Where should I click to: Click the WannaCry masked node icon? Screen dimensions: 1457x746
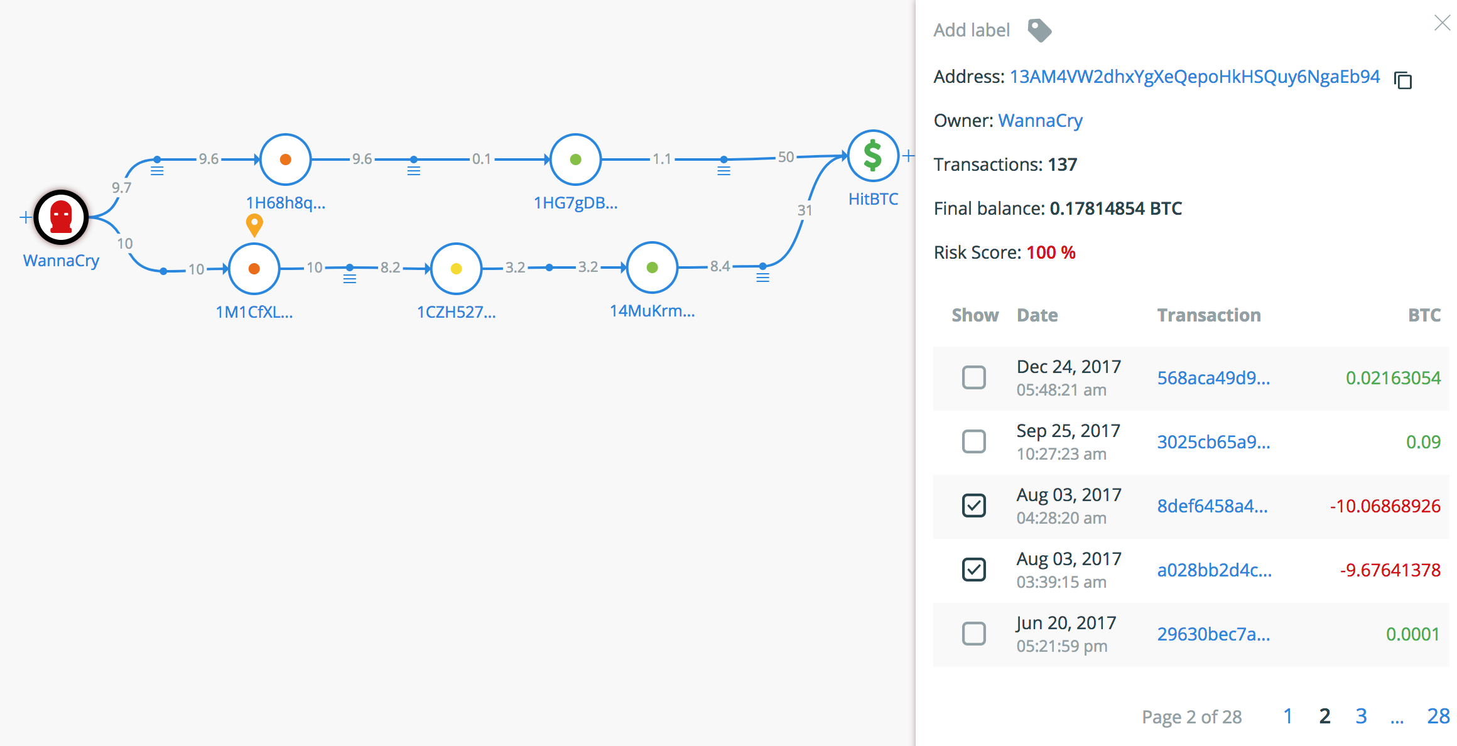[61, 217]
